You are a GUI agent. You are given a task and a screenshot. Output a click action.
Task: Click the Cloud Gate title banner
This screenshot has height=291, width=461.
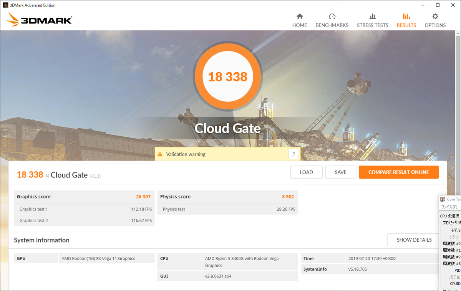[x=228, y=128]
